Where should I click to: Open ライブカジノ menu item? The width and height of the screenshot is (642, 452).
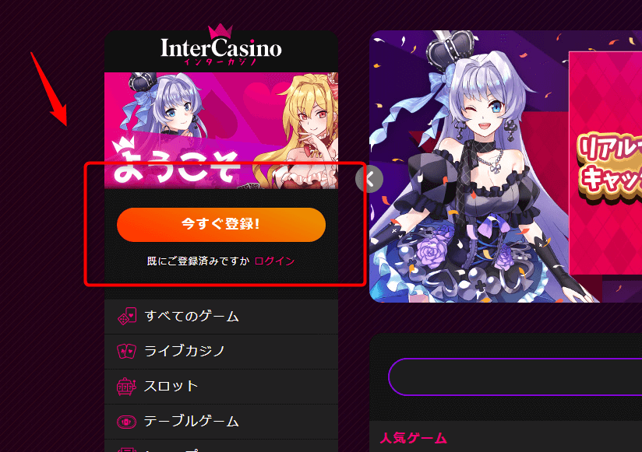(221, 352)
